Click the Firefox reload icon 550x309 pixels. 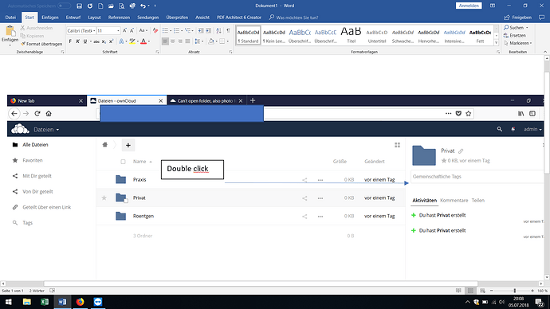point(37,114)
